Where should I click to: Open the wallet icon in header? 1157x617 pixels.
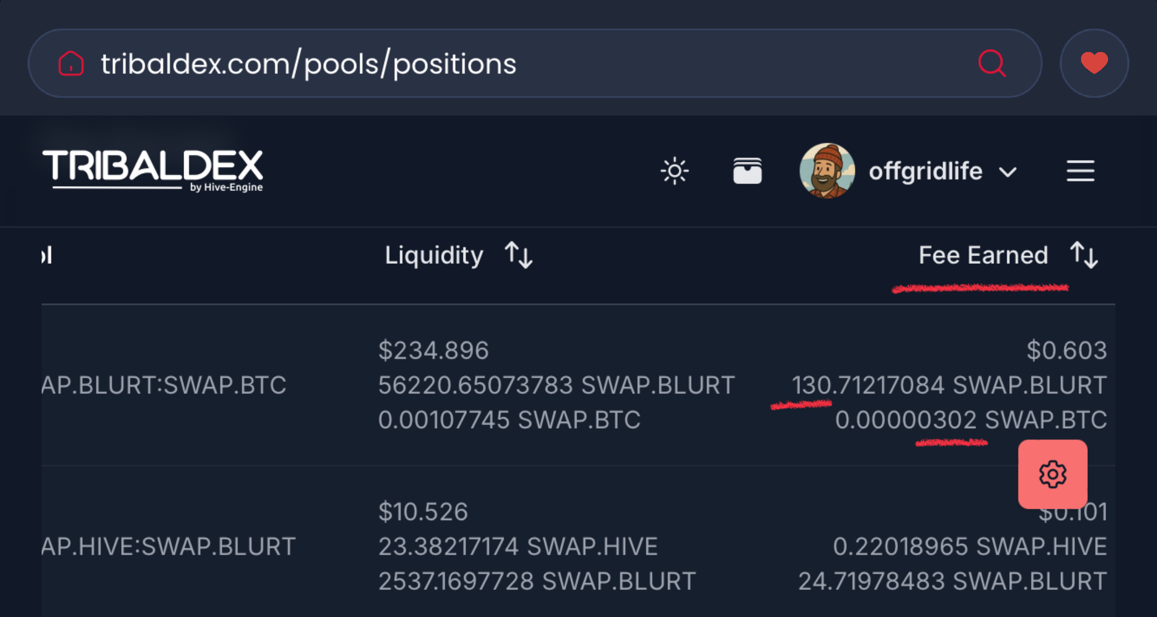(747, 171)
